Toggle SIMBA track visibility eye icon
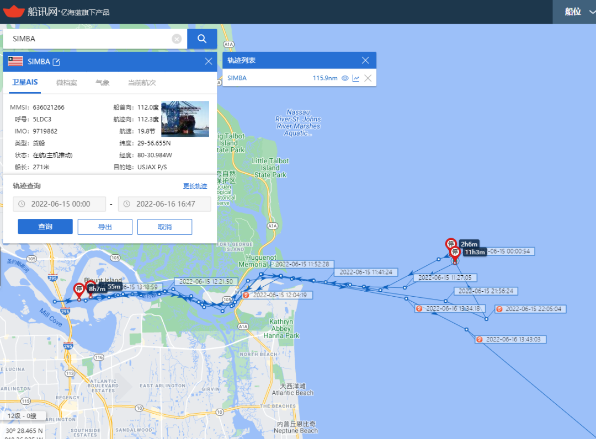 coord(345,78)
